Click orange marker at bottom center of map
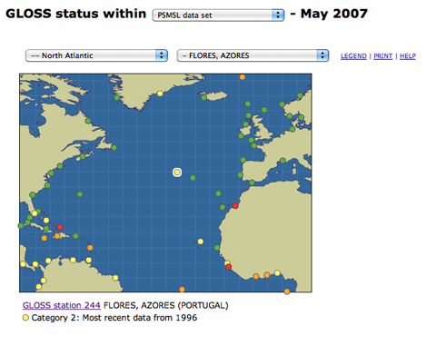The image size is (436, 346). point(182,290)
